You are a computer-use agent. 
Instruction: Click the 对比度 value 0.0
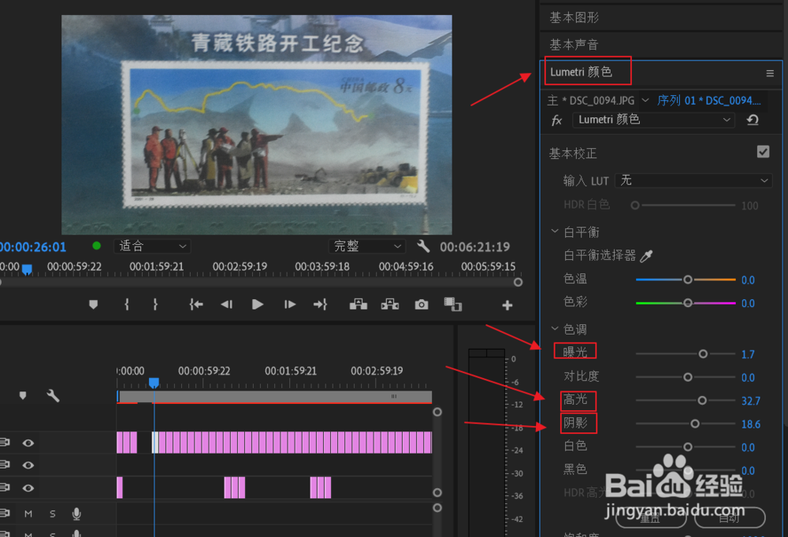tap(748, 378)
